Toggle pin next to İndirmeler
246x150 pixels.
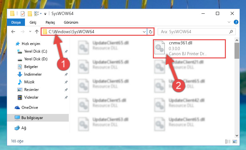66,74
